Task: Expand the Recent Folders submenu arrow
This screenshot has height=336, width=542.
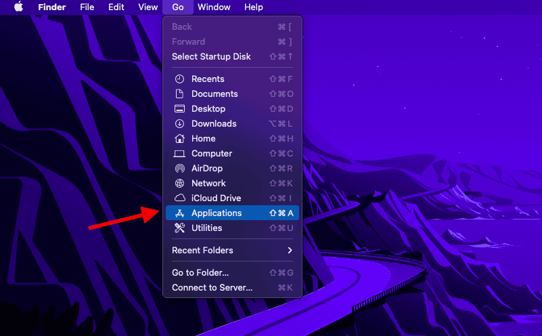Action: [x=290, y=251]
